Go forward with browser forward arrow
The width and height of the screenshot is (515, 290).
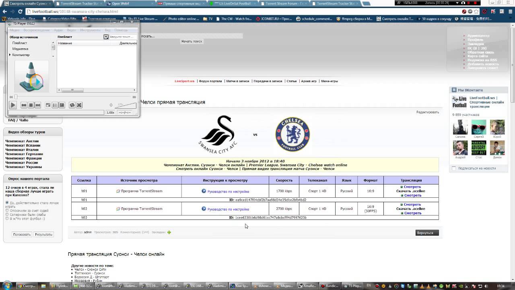(x=12, y=12)
